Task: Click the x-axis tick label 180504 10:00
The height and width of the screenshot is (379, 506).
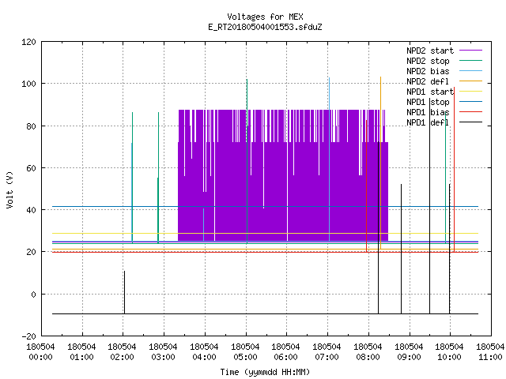Action: (x=449, y=352)
